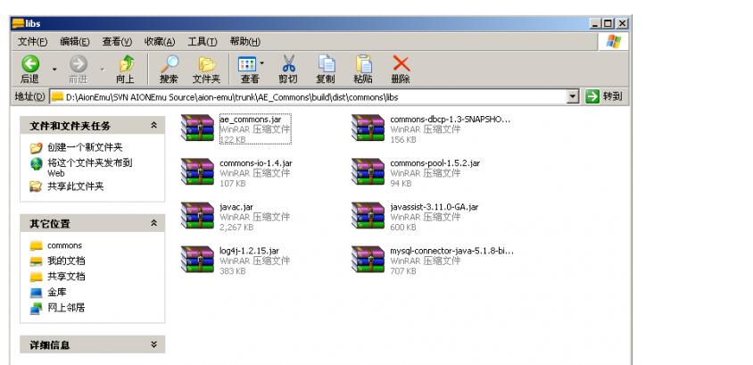
Task: Go up one folder level (向上)
Action: [x=126, y=64]
